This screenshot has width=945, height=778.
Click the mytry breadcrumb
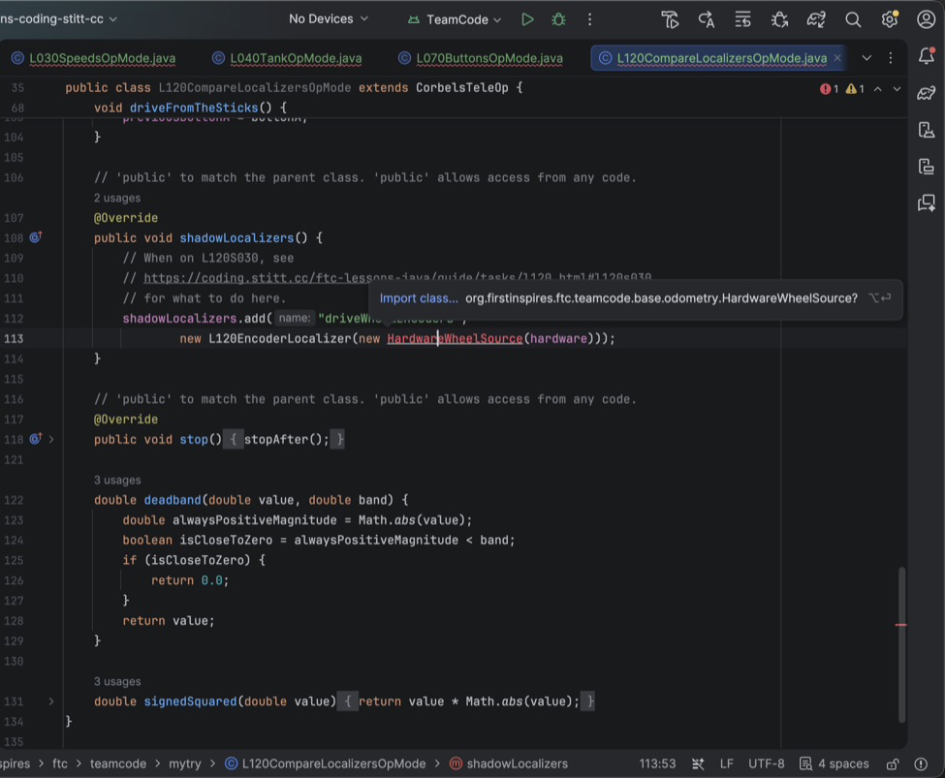tap(184, 763)
